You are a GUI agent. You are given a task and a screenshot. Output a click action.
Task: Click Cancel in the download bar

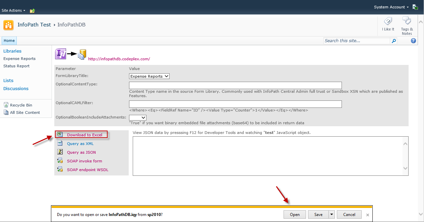pos(349,215)
